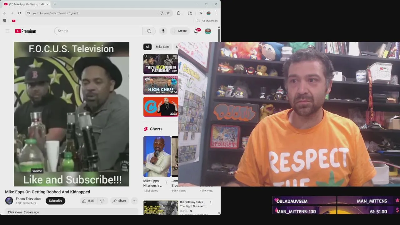Open YouTube bookmark in bookmarks bar
400x225 pixels.
14,21
